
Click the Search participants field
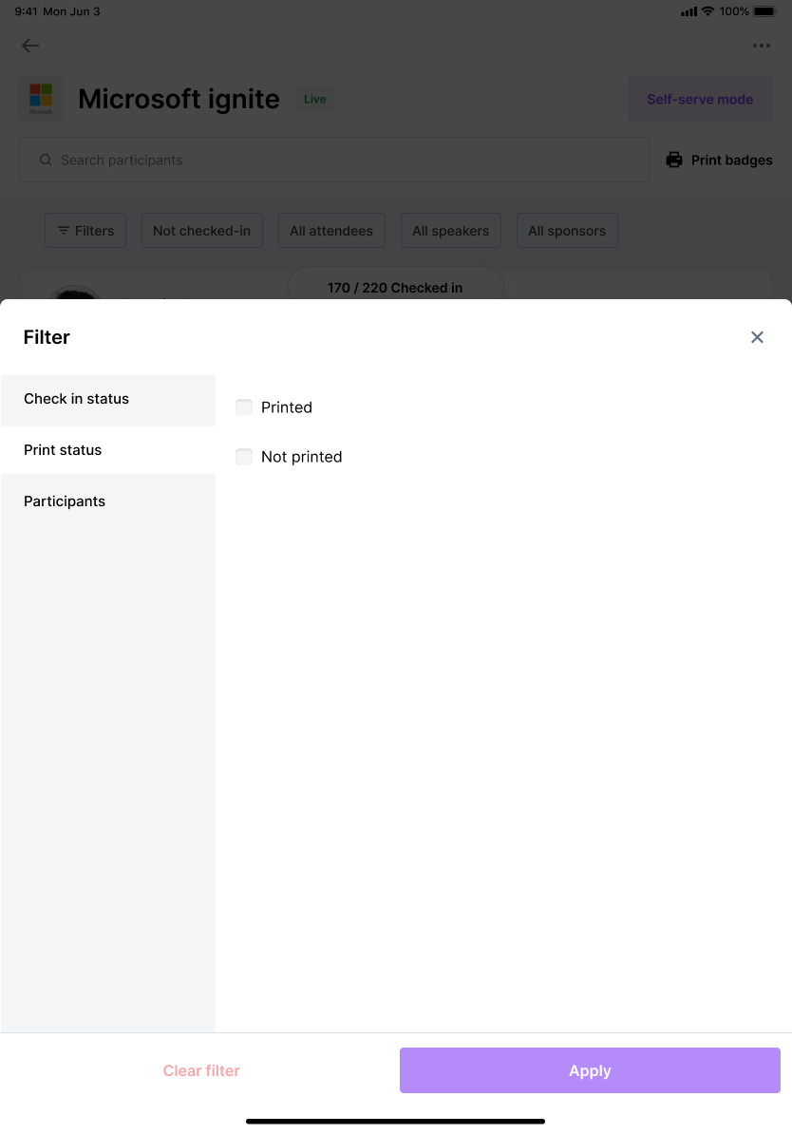(334, 160)
